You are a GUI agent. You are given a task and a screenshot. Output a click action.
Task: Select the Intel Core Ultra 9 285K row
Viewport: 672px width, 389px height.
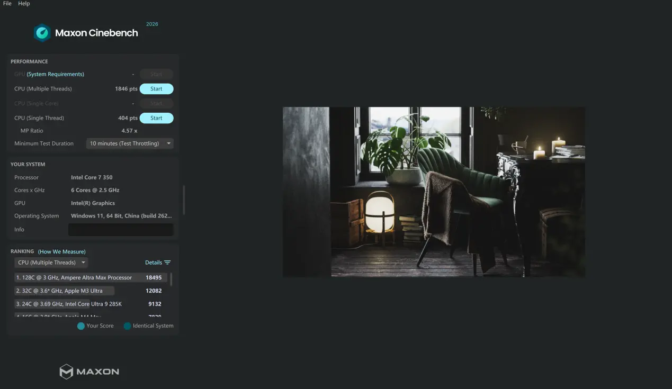point(91,304)
